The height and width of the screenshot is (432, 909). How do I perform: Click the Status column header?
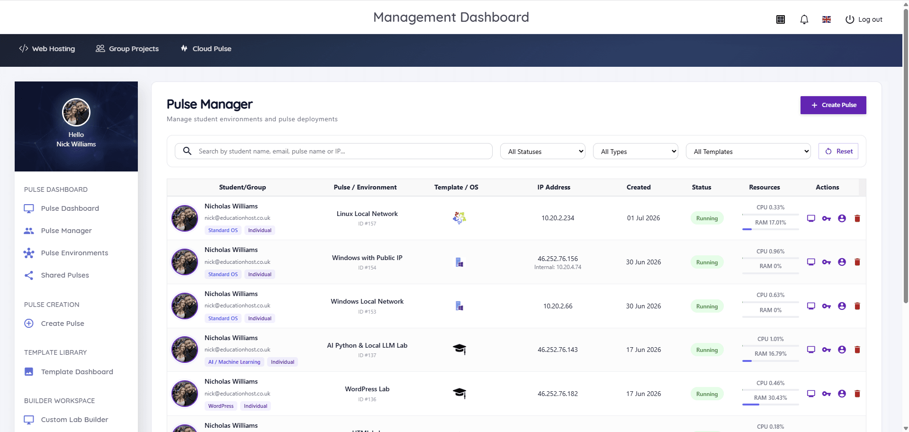[702, 187]
